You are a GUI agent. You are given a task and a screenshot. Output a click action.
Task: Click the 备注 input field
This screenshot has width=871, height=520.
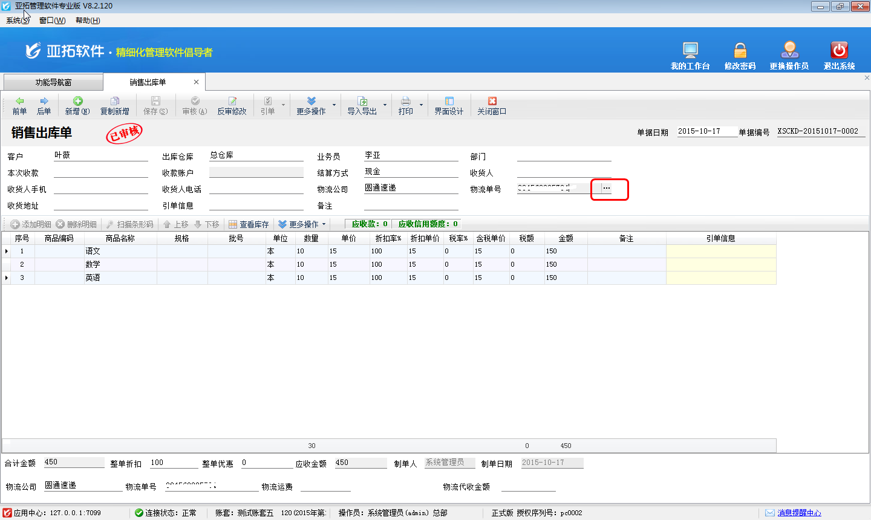(x=411, y=206)
